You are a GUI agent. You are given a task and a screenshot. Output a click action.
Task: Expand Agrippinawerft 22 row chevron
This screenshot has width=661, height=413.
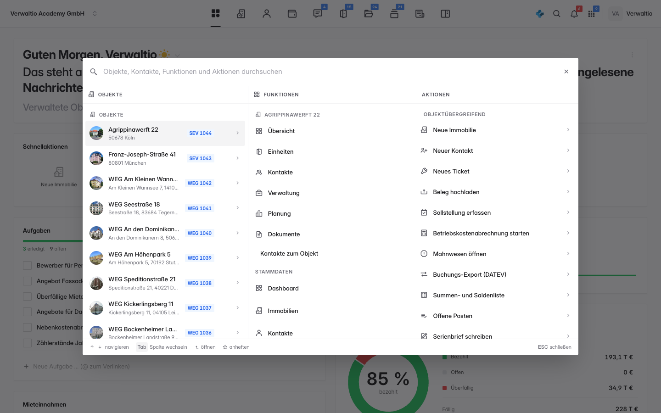[x=237, y=133]
